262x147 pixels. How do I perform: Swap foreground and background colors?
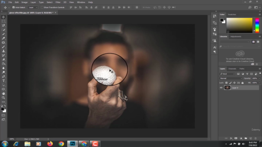coord(5,106)
